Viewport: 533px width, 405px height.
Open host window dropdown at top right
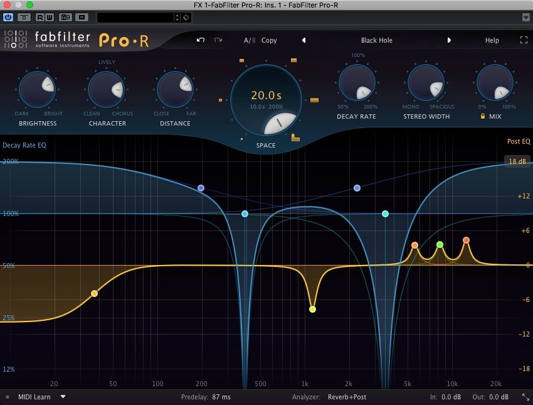tap(525, 18)
